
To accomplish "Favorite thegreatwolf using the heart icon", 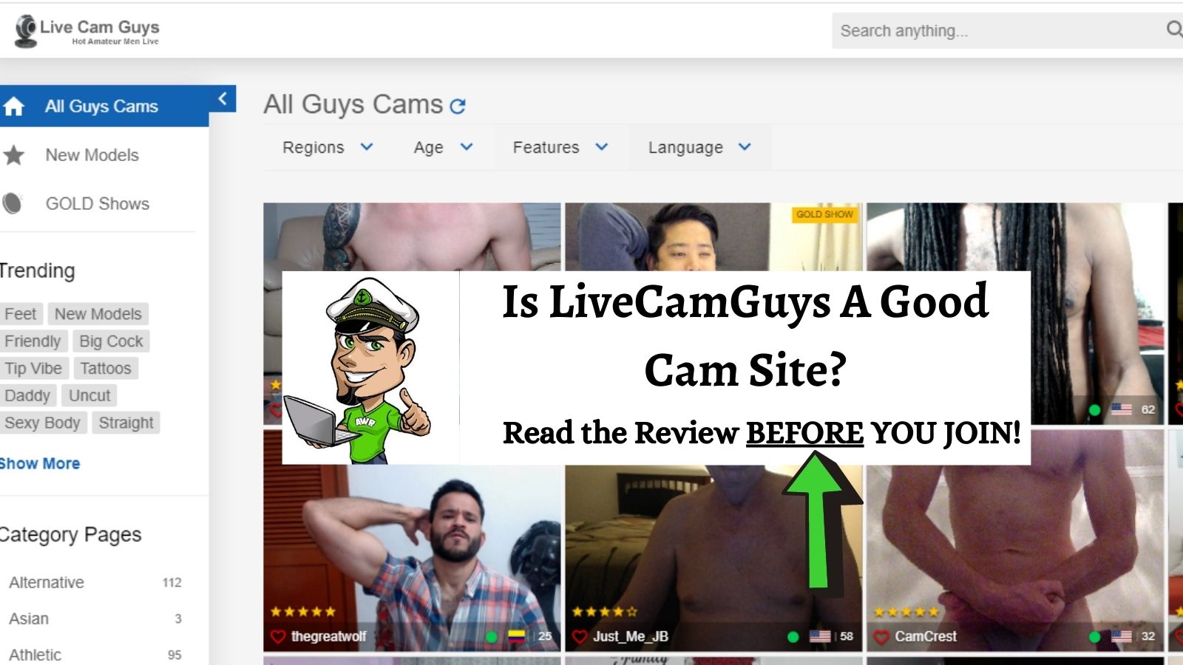I will (278, 636).
